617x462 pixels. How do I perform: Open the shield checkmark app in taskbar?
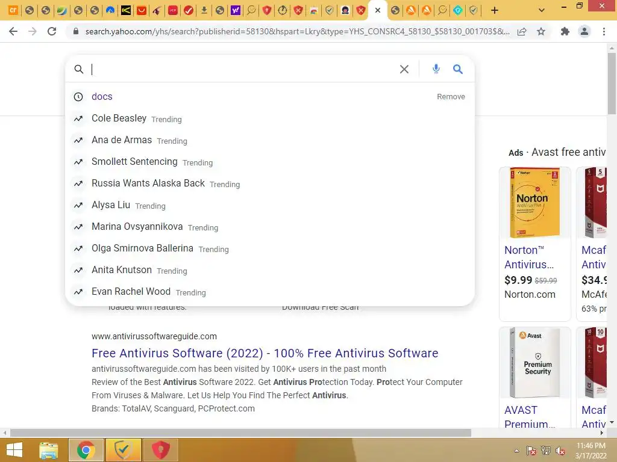coord(123,450)
